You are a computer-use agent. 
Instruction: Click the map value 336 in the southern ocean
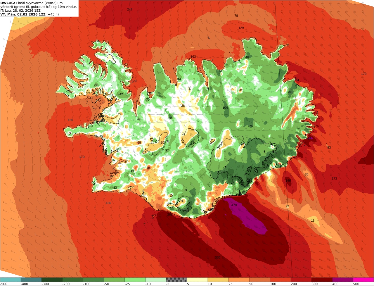(x=218, y=258)
